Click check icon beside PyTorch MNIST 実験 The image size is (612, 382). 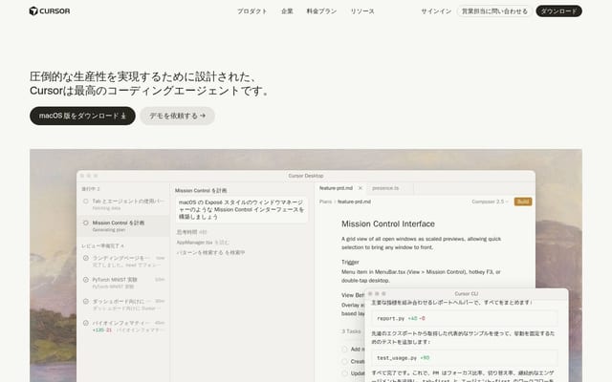[86, 280]
